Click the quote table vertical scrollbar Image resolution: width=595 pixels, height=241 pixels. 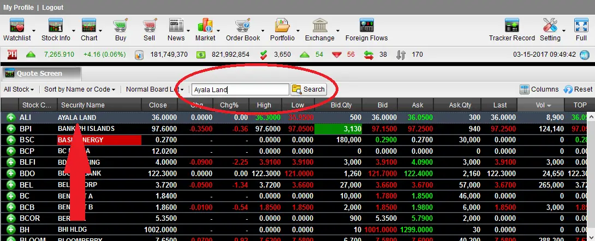tap(591, 177)
